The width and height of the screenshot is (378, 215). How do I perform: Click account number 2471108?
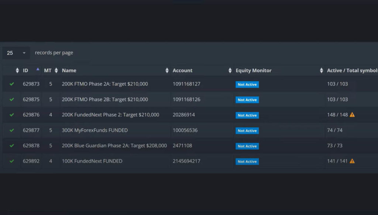coord(182,145)
